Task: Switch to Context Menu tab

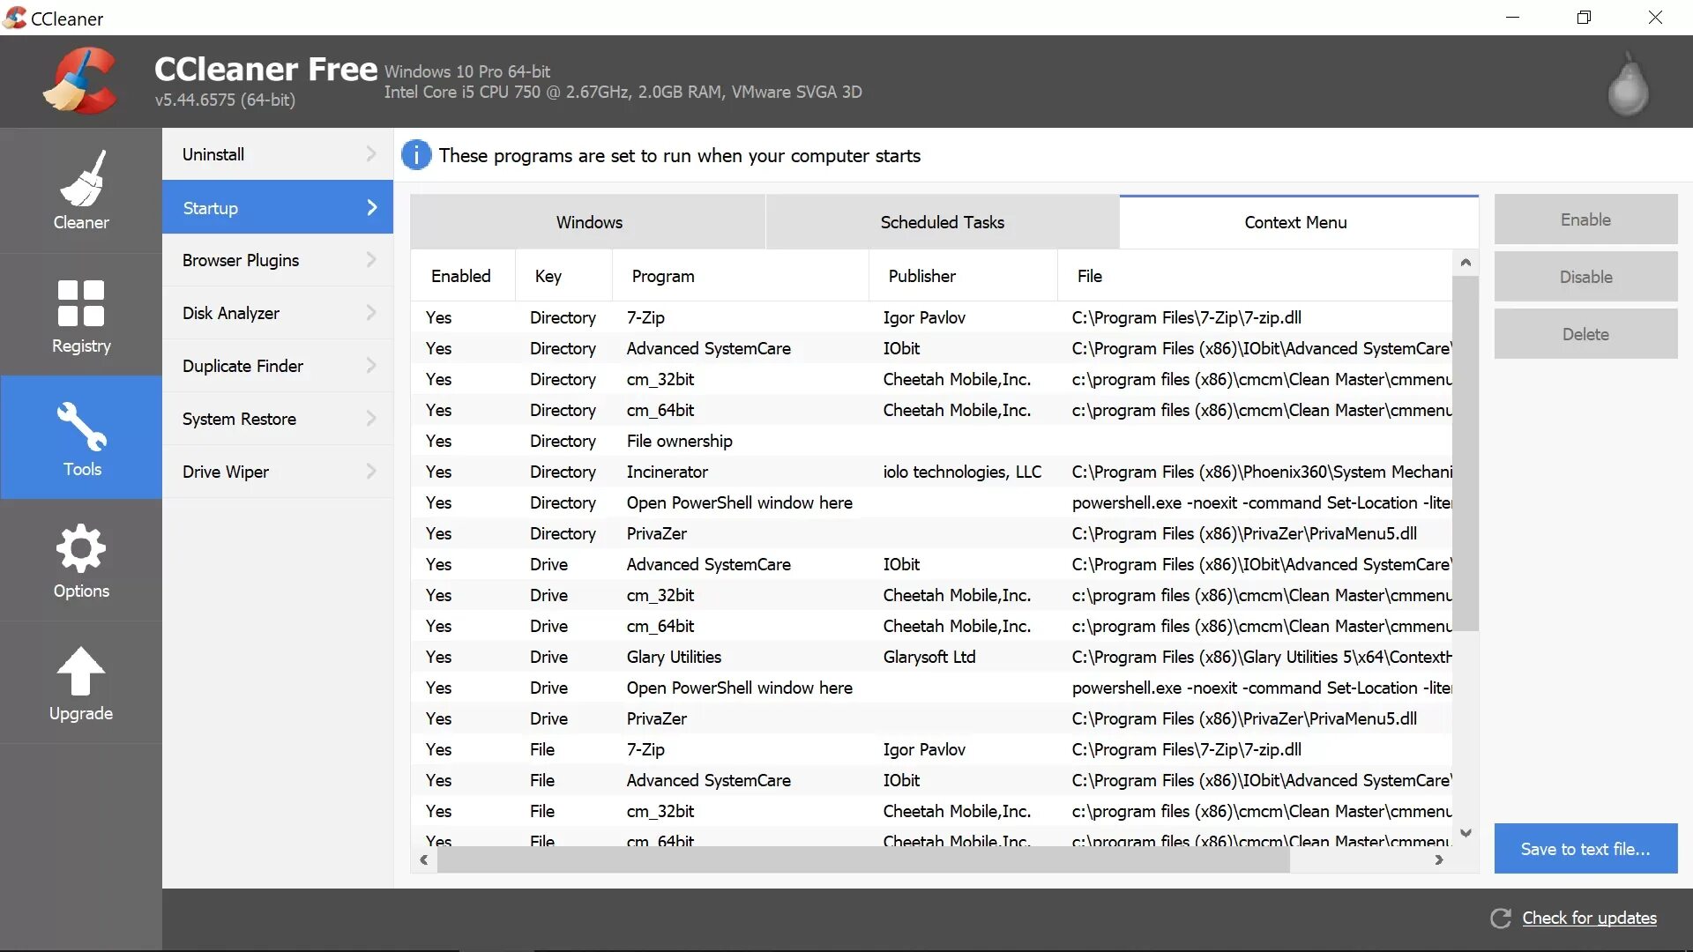Action: [x=1294, y=222]
